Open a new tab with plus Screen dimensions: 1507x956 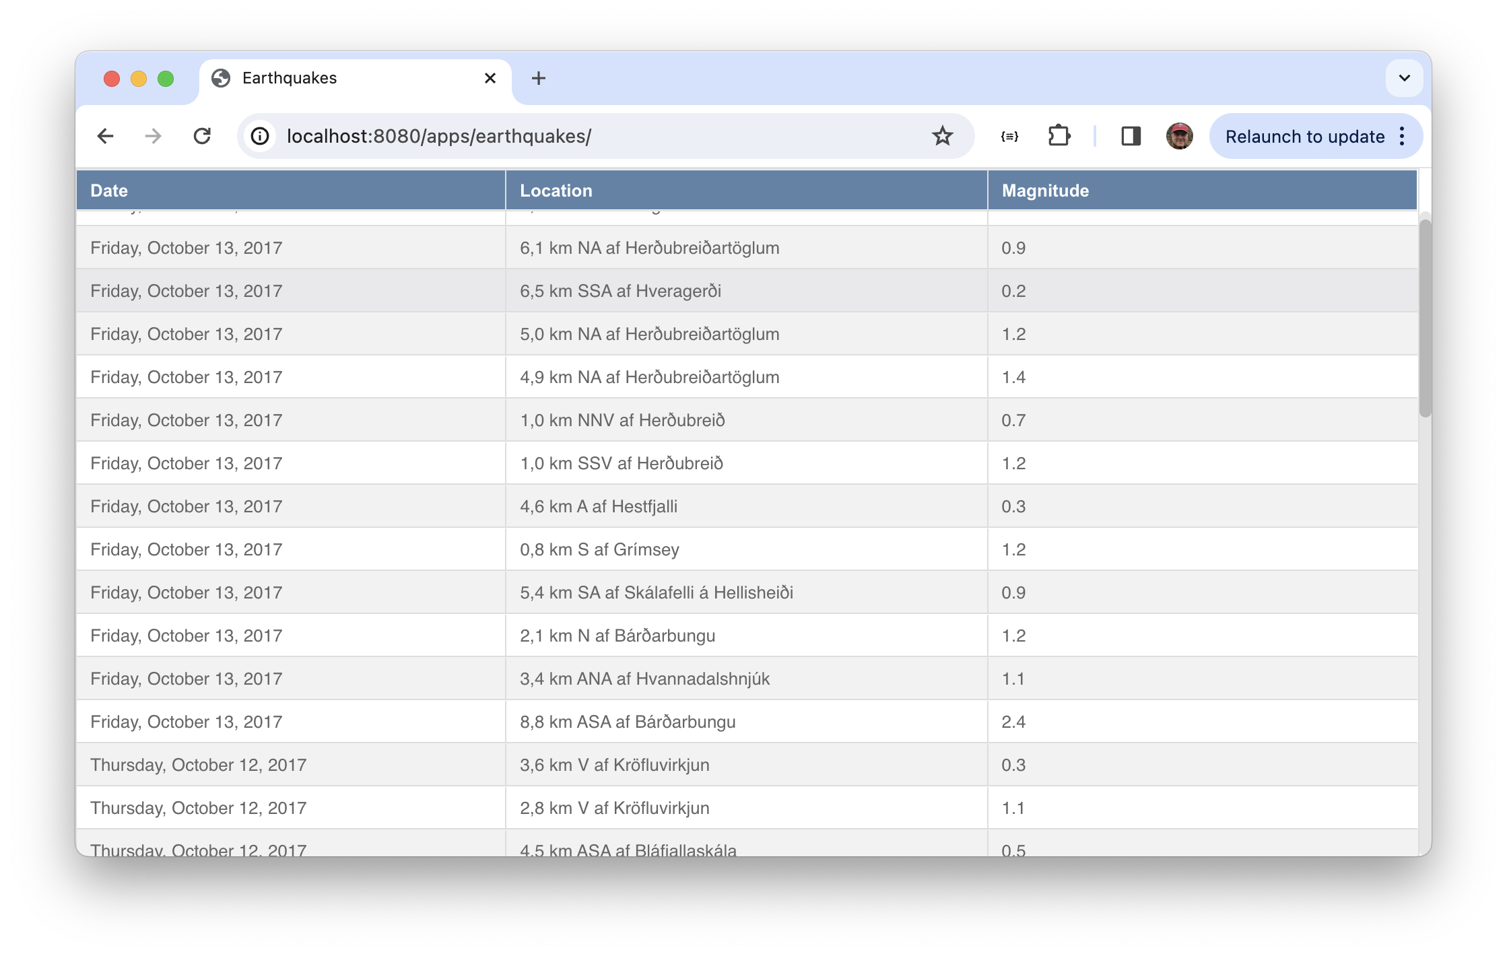pyautogui.click(x=538, y=78)
